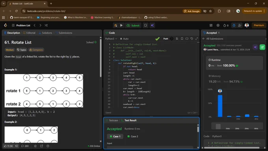Click the runtime distribution range slider

point(237,126)
